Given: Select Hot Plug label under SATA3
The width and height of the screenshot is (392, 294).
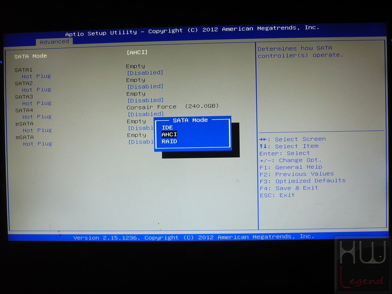Looking at the screenshot, I should click(x=37, y=103).
